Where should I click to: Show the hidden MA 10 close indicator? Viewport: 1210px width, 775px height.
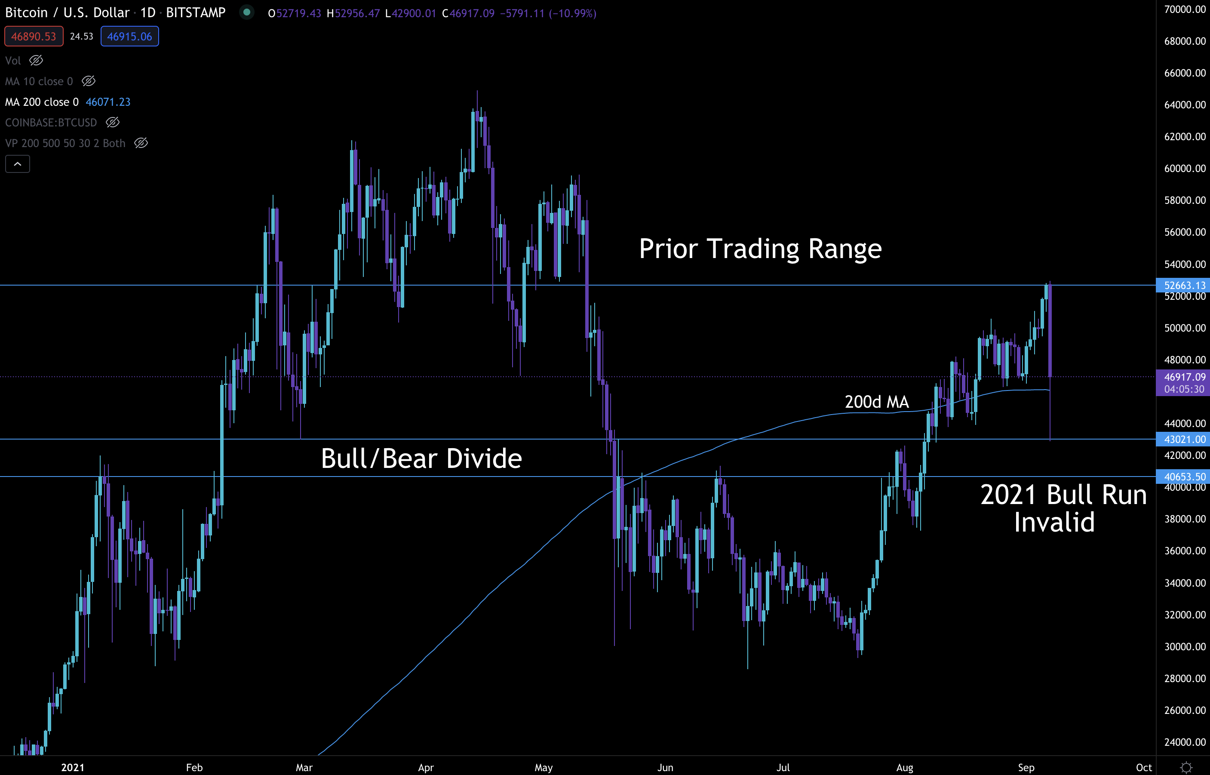click(89, 81)
